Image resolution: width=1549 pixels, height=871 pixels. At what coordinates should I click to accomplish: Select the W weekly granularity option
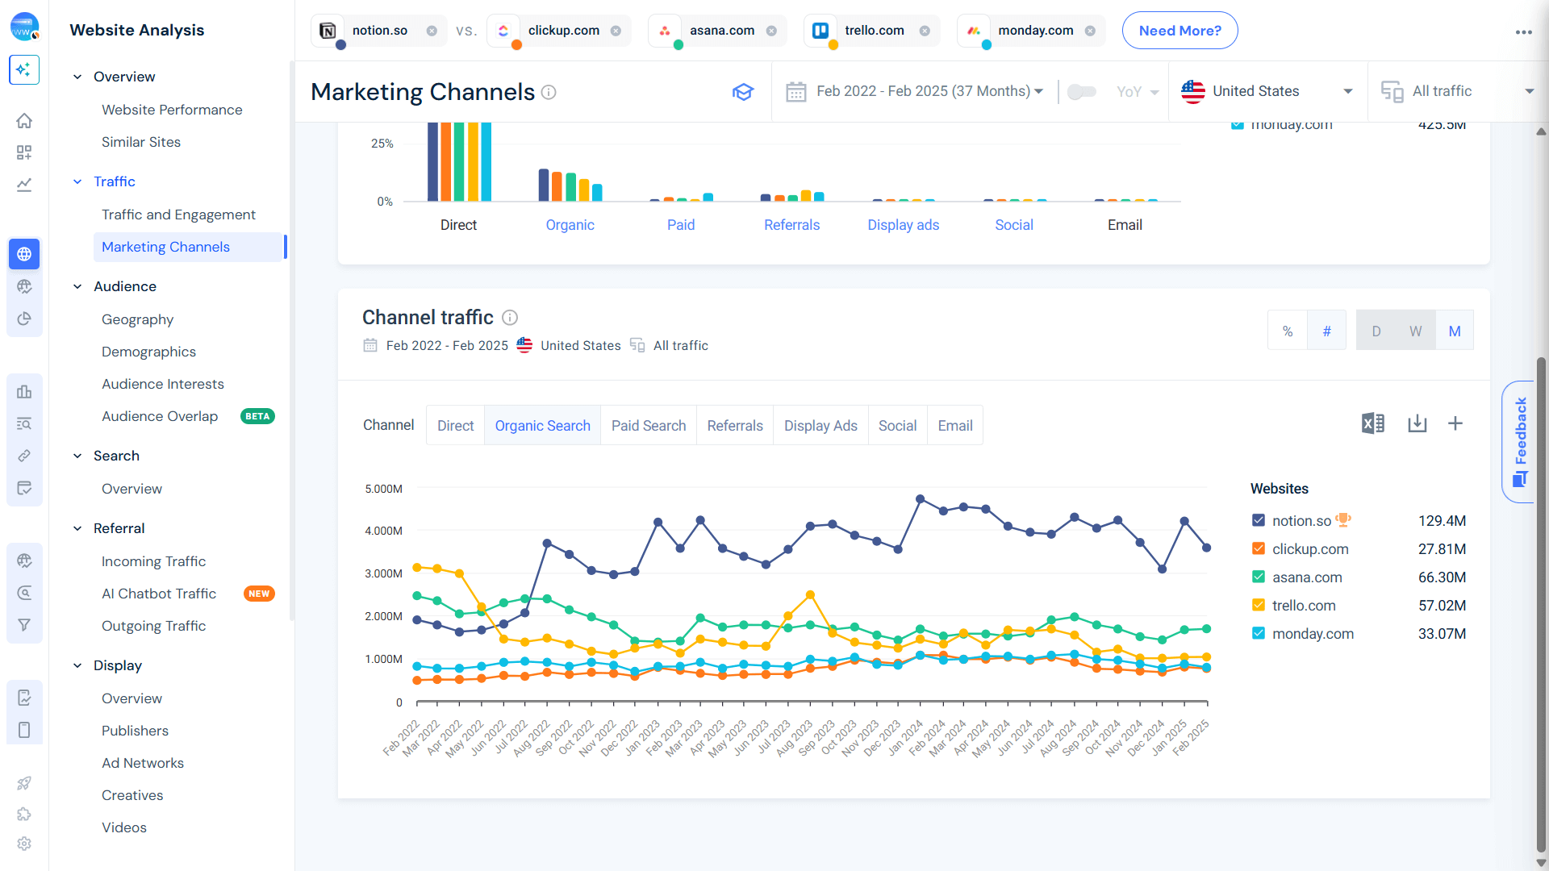coord(1415,330)
